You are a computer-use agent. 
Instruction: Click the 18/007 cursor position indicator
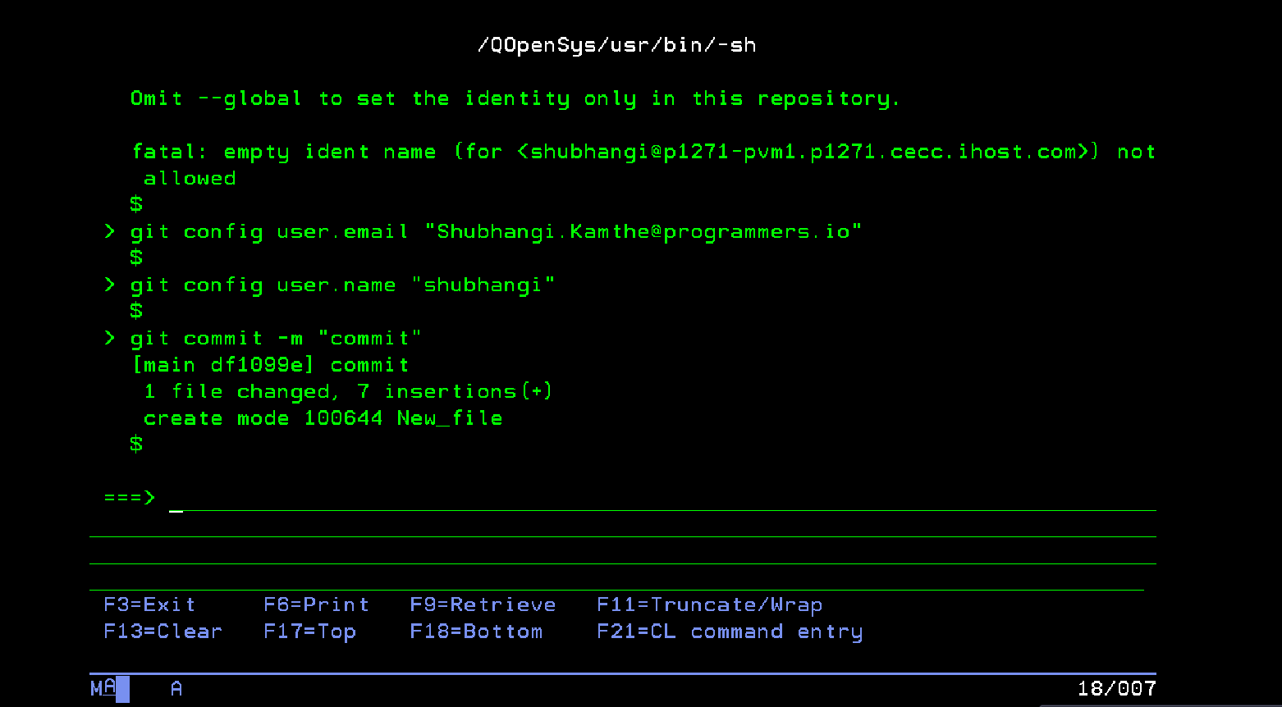click(1115, 689)
